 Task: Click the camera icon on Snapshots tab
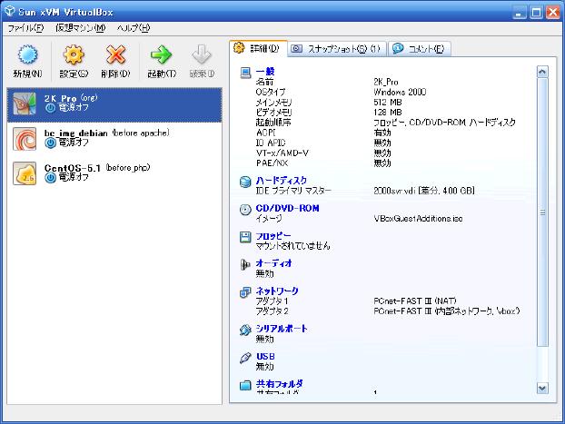pos(296,48)
